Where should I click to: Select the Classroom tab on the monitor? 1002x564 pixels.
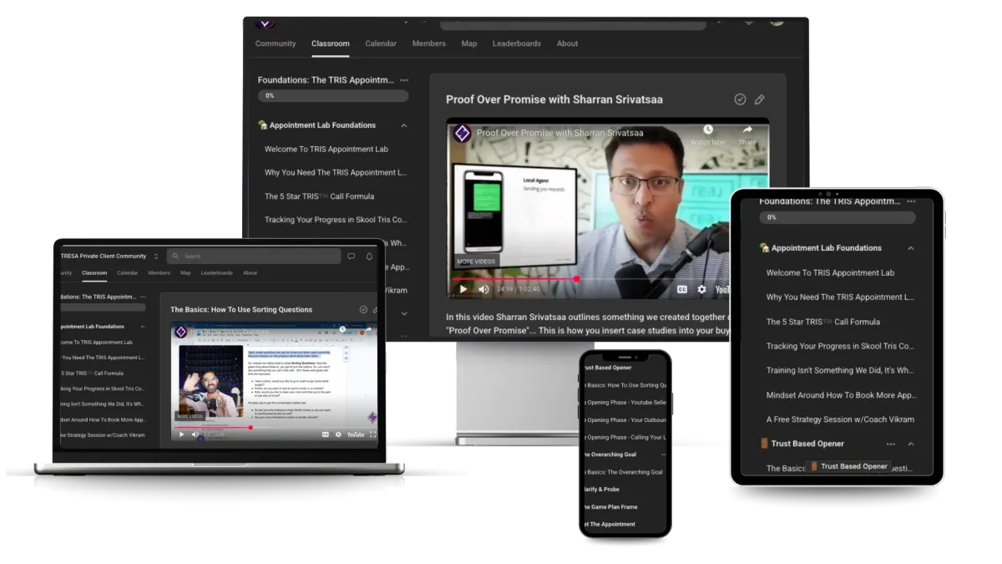[x=331, y=43]
